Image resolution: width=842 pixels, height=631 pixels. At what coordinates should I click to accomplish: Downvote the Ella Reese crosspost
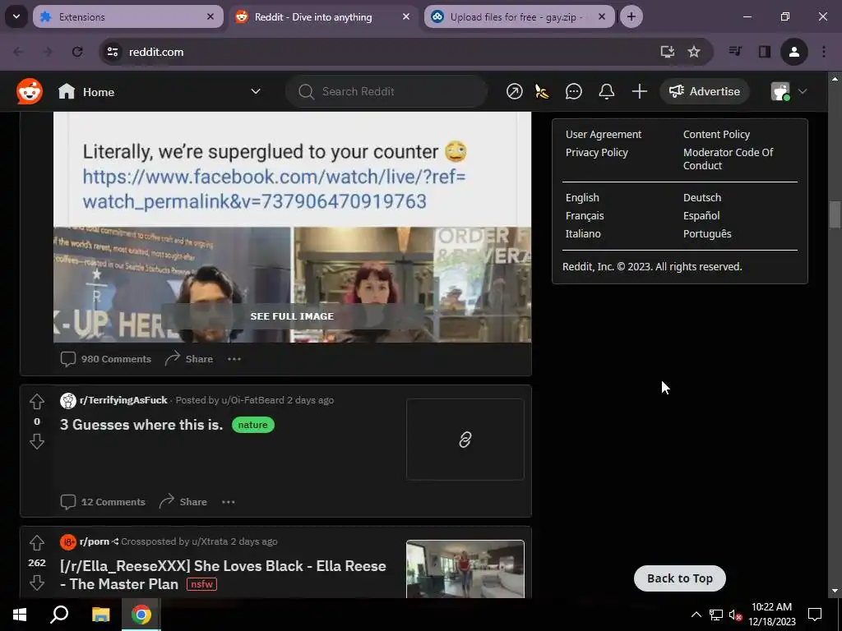click(36, 583)
